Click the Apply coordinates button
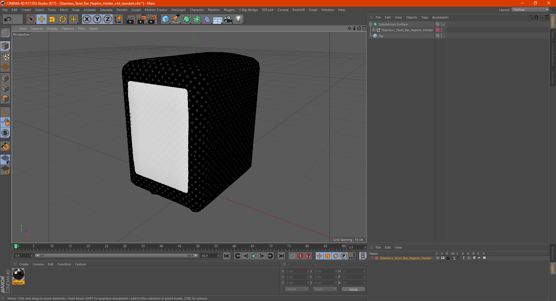This screenshot has height=301, width=556. tap(353, 289)
